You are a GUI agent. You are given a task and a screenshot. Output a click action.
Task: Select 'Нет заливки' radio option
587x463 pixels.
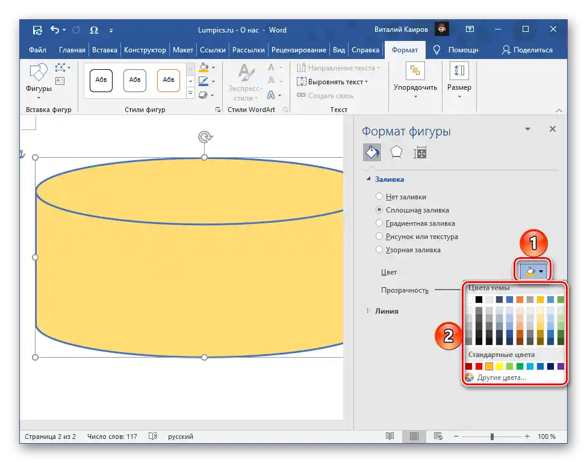pos(379,196)
